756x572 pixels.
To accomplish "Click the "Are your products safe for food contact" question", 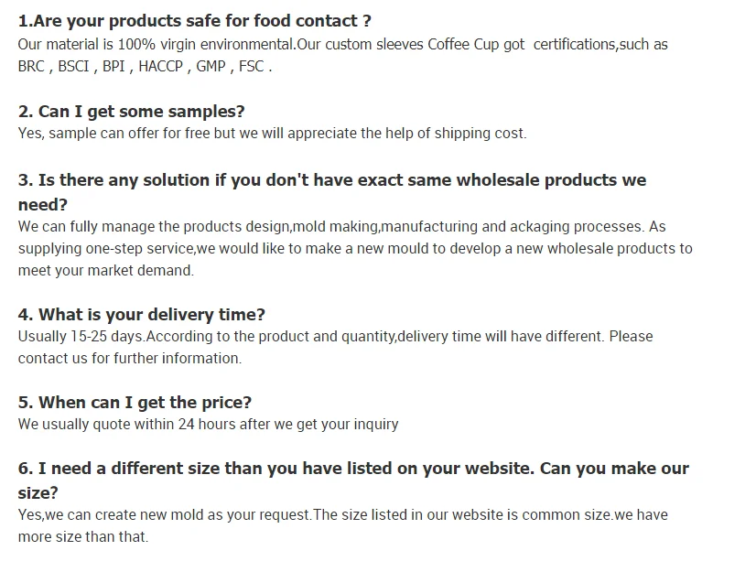I will point(195,21).
